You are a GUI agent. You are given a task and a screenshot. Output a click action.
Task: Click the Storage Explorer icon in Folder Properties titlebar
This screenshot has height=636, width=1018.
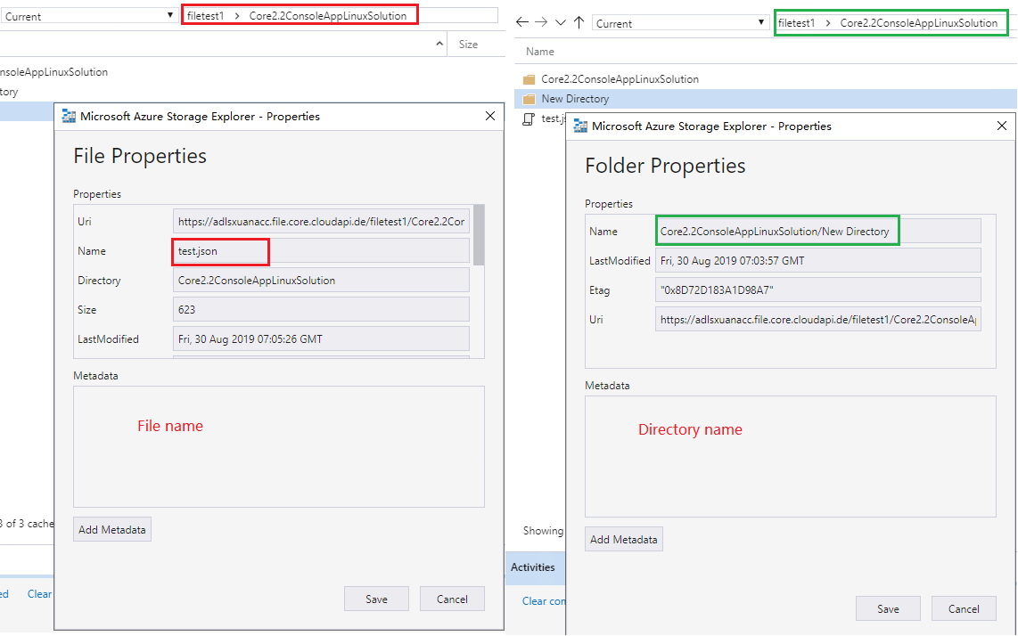tap(580, 126)
